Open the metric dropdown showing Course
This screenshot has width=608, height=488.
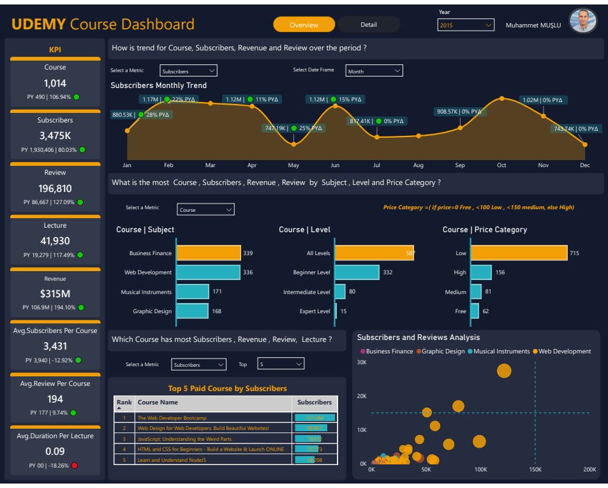tap(205, 209)
